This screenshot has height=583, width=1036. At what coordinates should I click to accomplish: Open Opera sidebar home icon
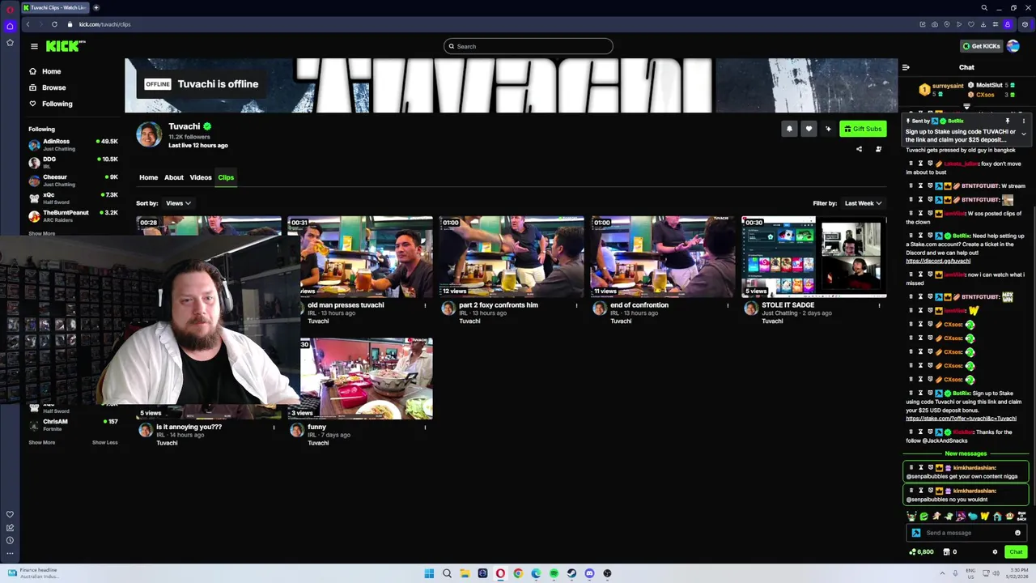(x=10, y=26)
